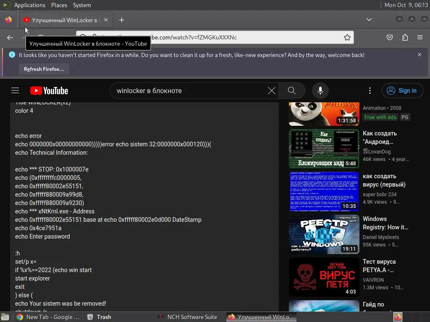Select the Улучшенный WinLocker tab
The image size is (430, 322).
click(66, 20)
